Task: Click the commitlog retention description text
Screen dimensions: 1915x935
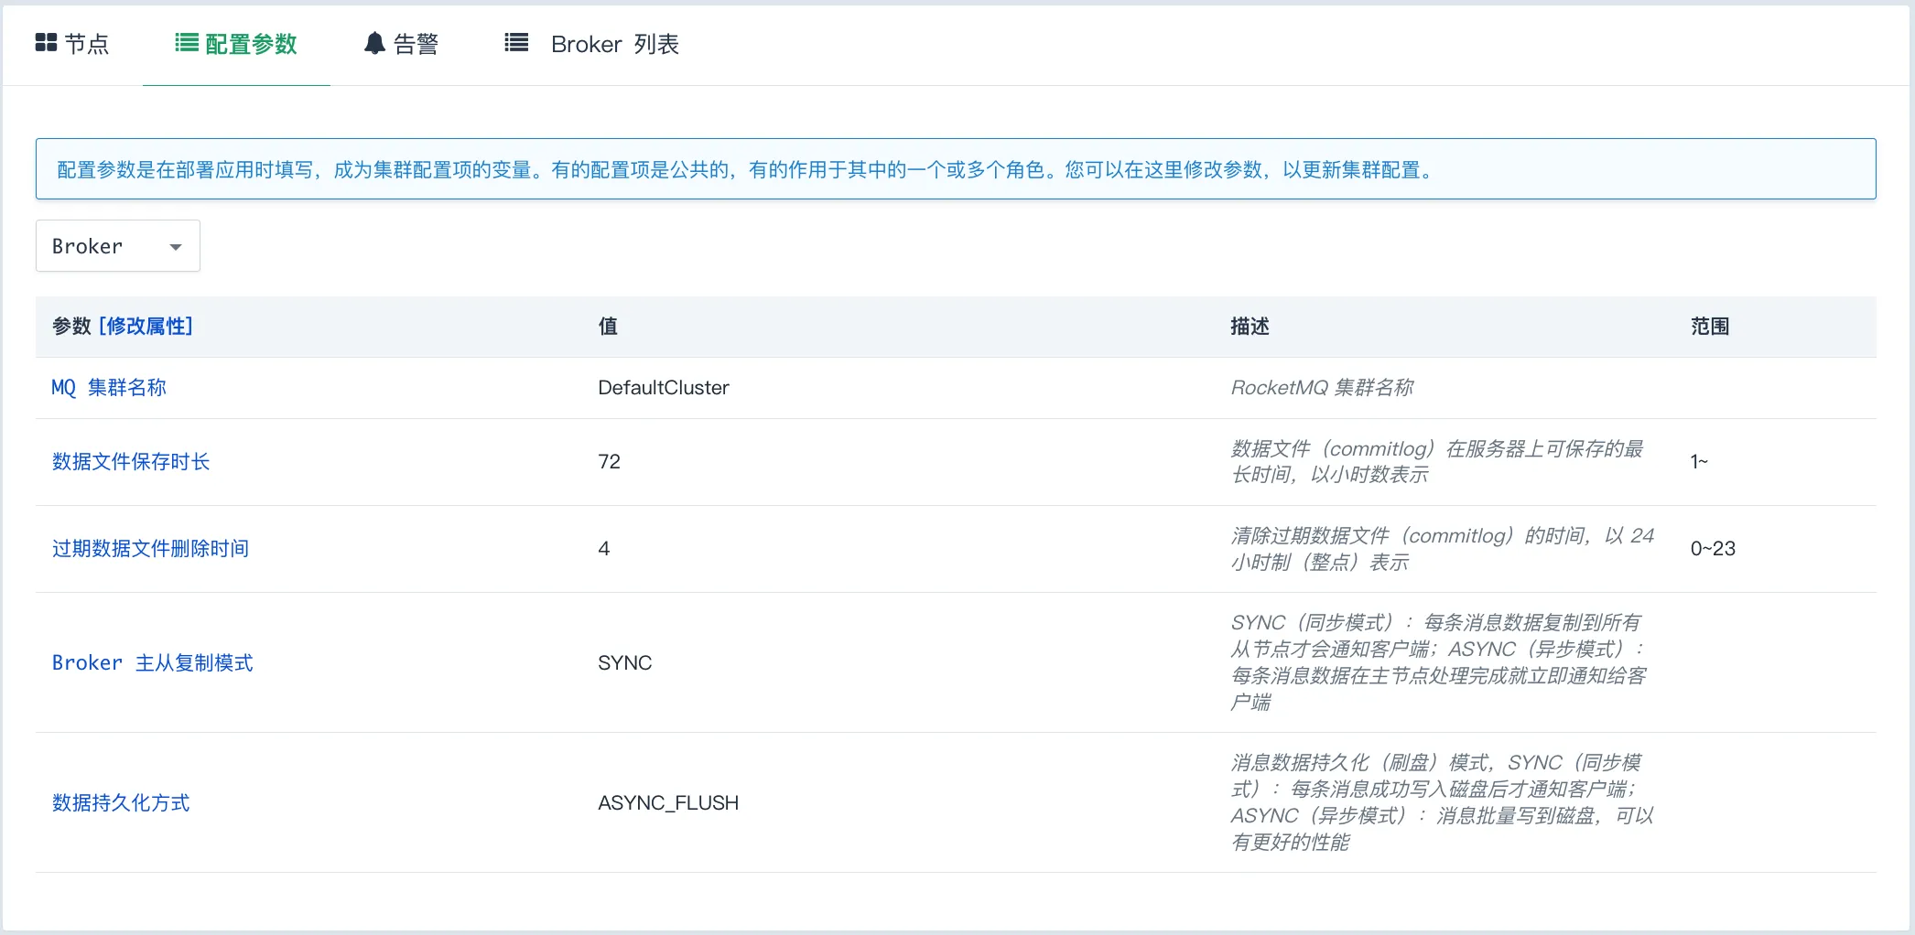Action: point(1437,462)
